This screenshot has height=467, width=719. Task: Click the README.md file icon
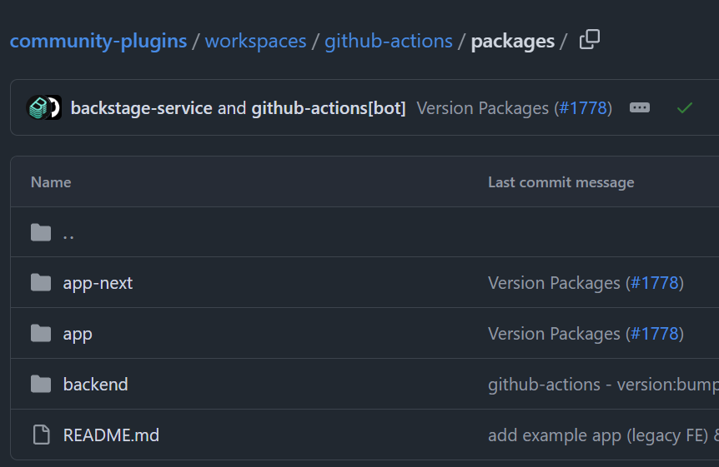[x=41, y=435]
